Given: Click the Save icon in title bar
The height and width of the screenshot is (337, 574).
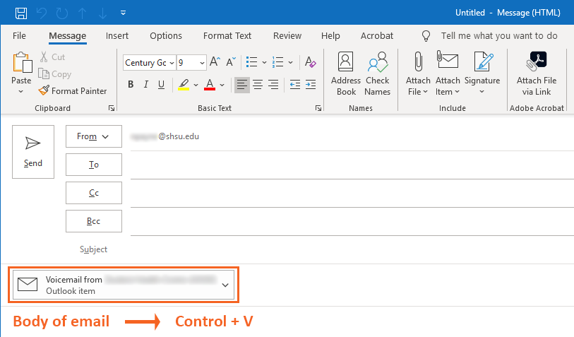Looking at the screenshot, I should tap(21, 13).
